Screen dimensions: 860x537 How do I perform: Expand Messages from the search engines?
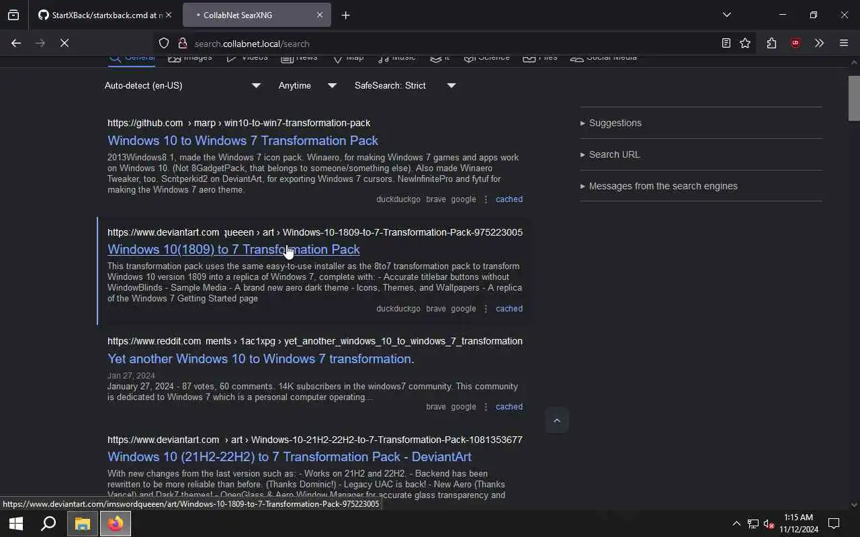(701, 186)
